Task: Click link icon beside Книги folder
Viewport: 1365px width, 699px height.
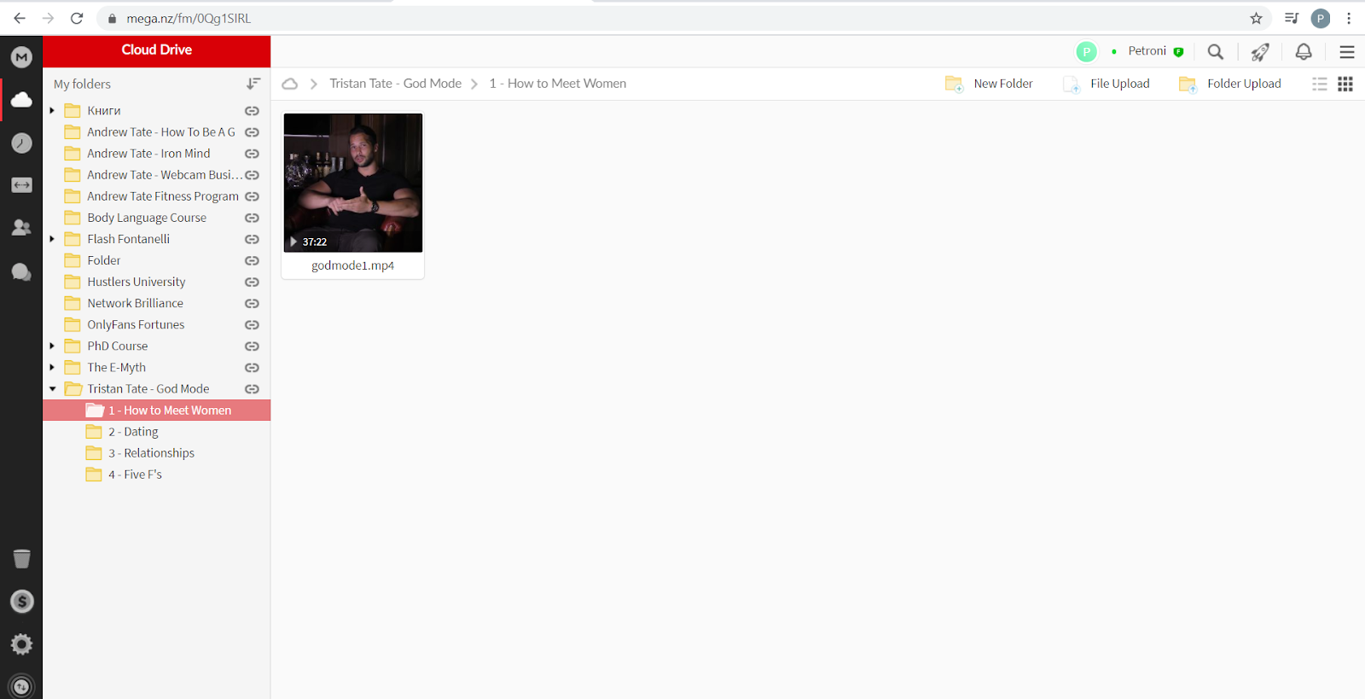Action: coord(252,111)
